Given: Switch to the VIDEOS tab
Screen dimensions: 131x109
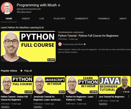Looking at the screenshot, I should (x=26, y=18).
